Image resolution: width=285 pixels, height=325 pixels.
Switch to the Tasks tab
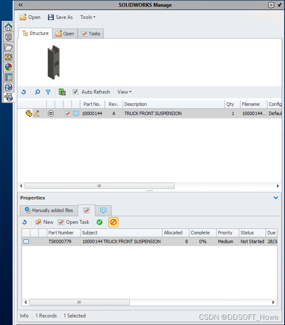(x=91, y=34)
